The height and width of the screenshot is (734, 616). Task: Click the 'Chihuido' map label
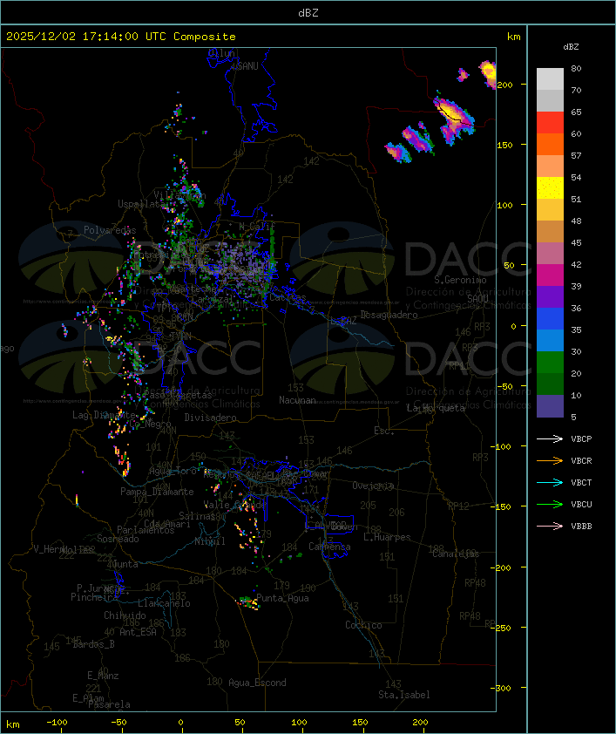click(x=125, y=615)
